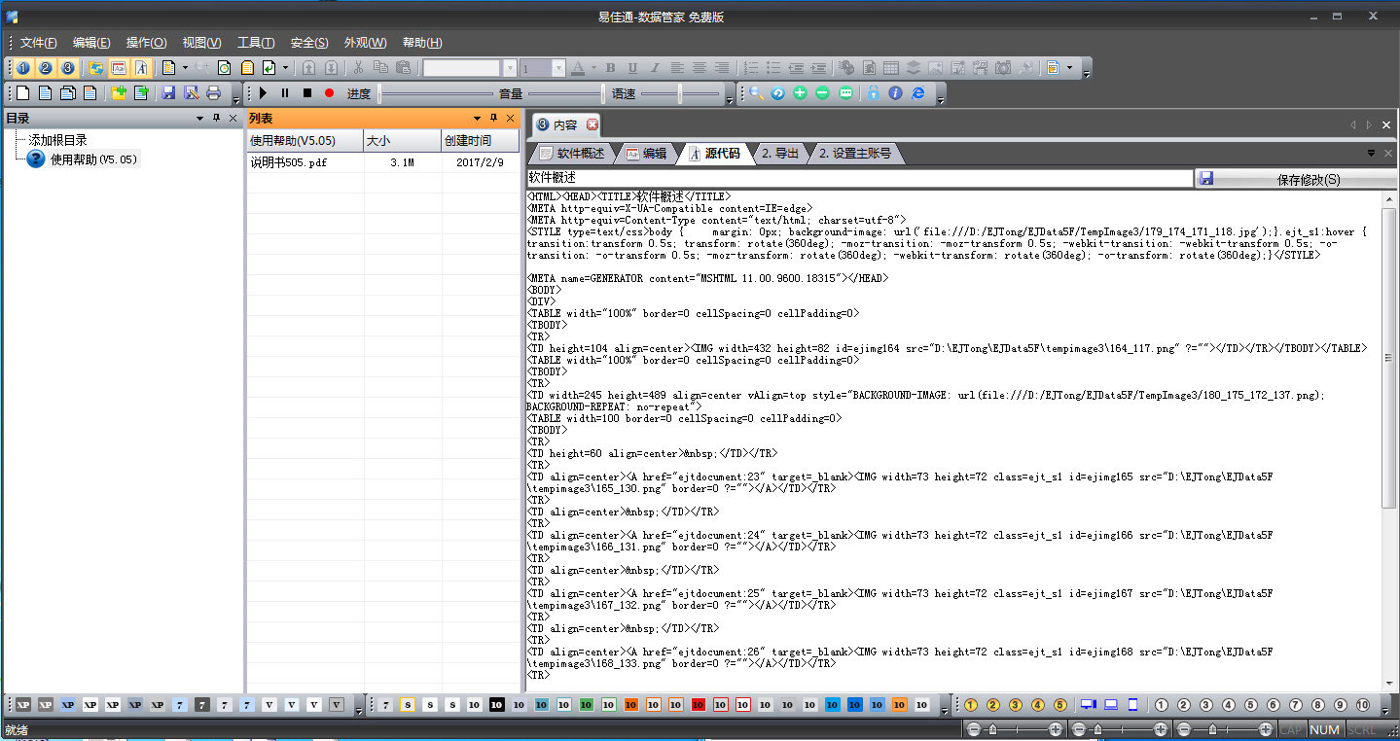1400x741 pixels.
Task: Expand the font color dropdown arrow
Action: (x=592, y=68)
